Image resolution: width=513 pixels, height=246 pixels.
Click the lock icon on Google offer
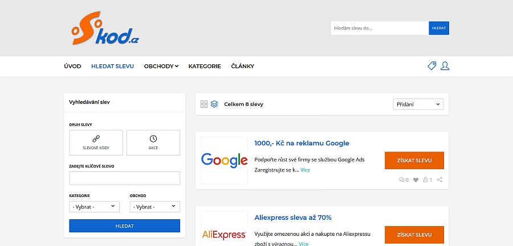click(x=425, y=180)
